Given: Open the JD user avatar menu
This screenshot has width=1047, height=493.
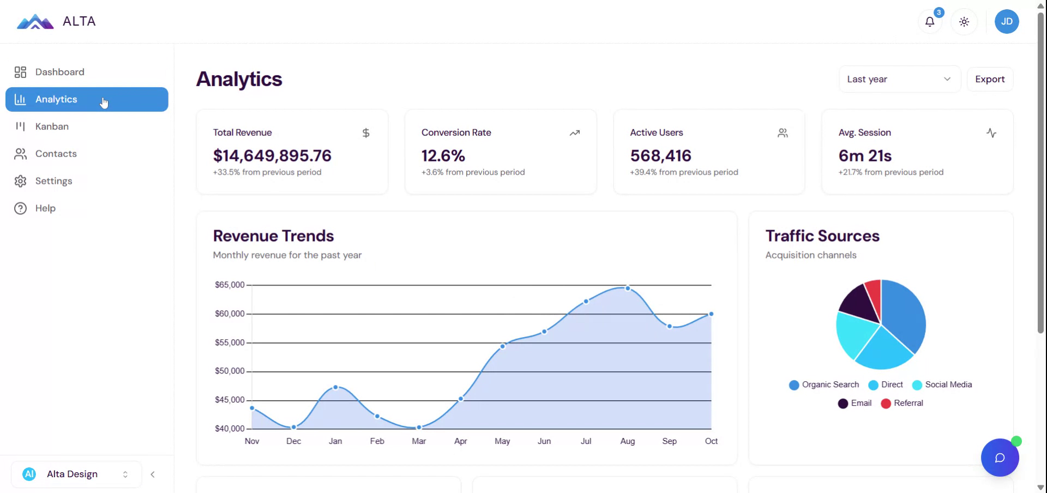Looking at the screenshot, I should pyautogui.click(x=1007, y=22).
